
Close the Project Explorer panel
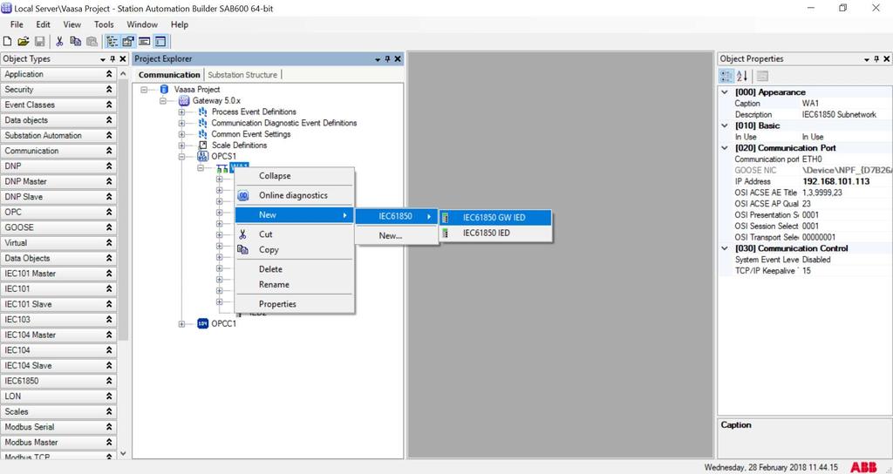click(x=398, y=58)
